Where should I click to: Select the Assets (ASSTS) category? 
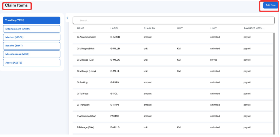coord(31,63)
